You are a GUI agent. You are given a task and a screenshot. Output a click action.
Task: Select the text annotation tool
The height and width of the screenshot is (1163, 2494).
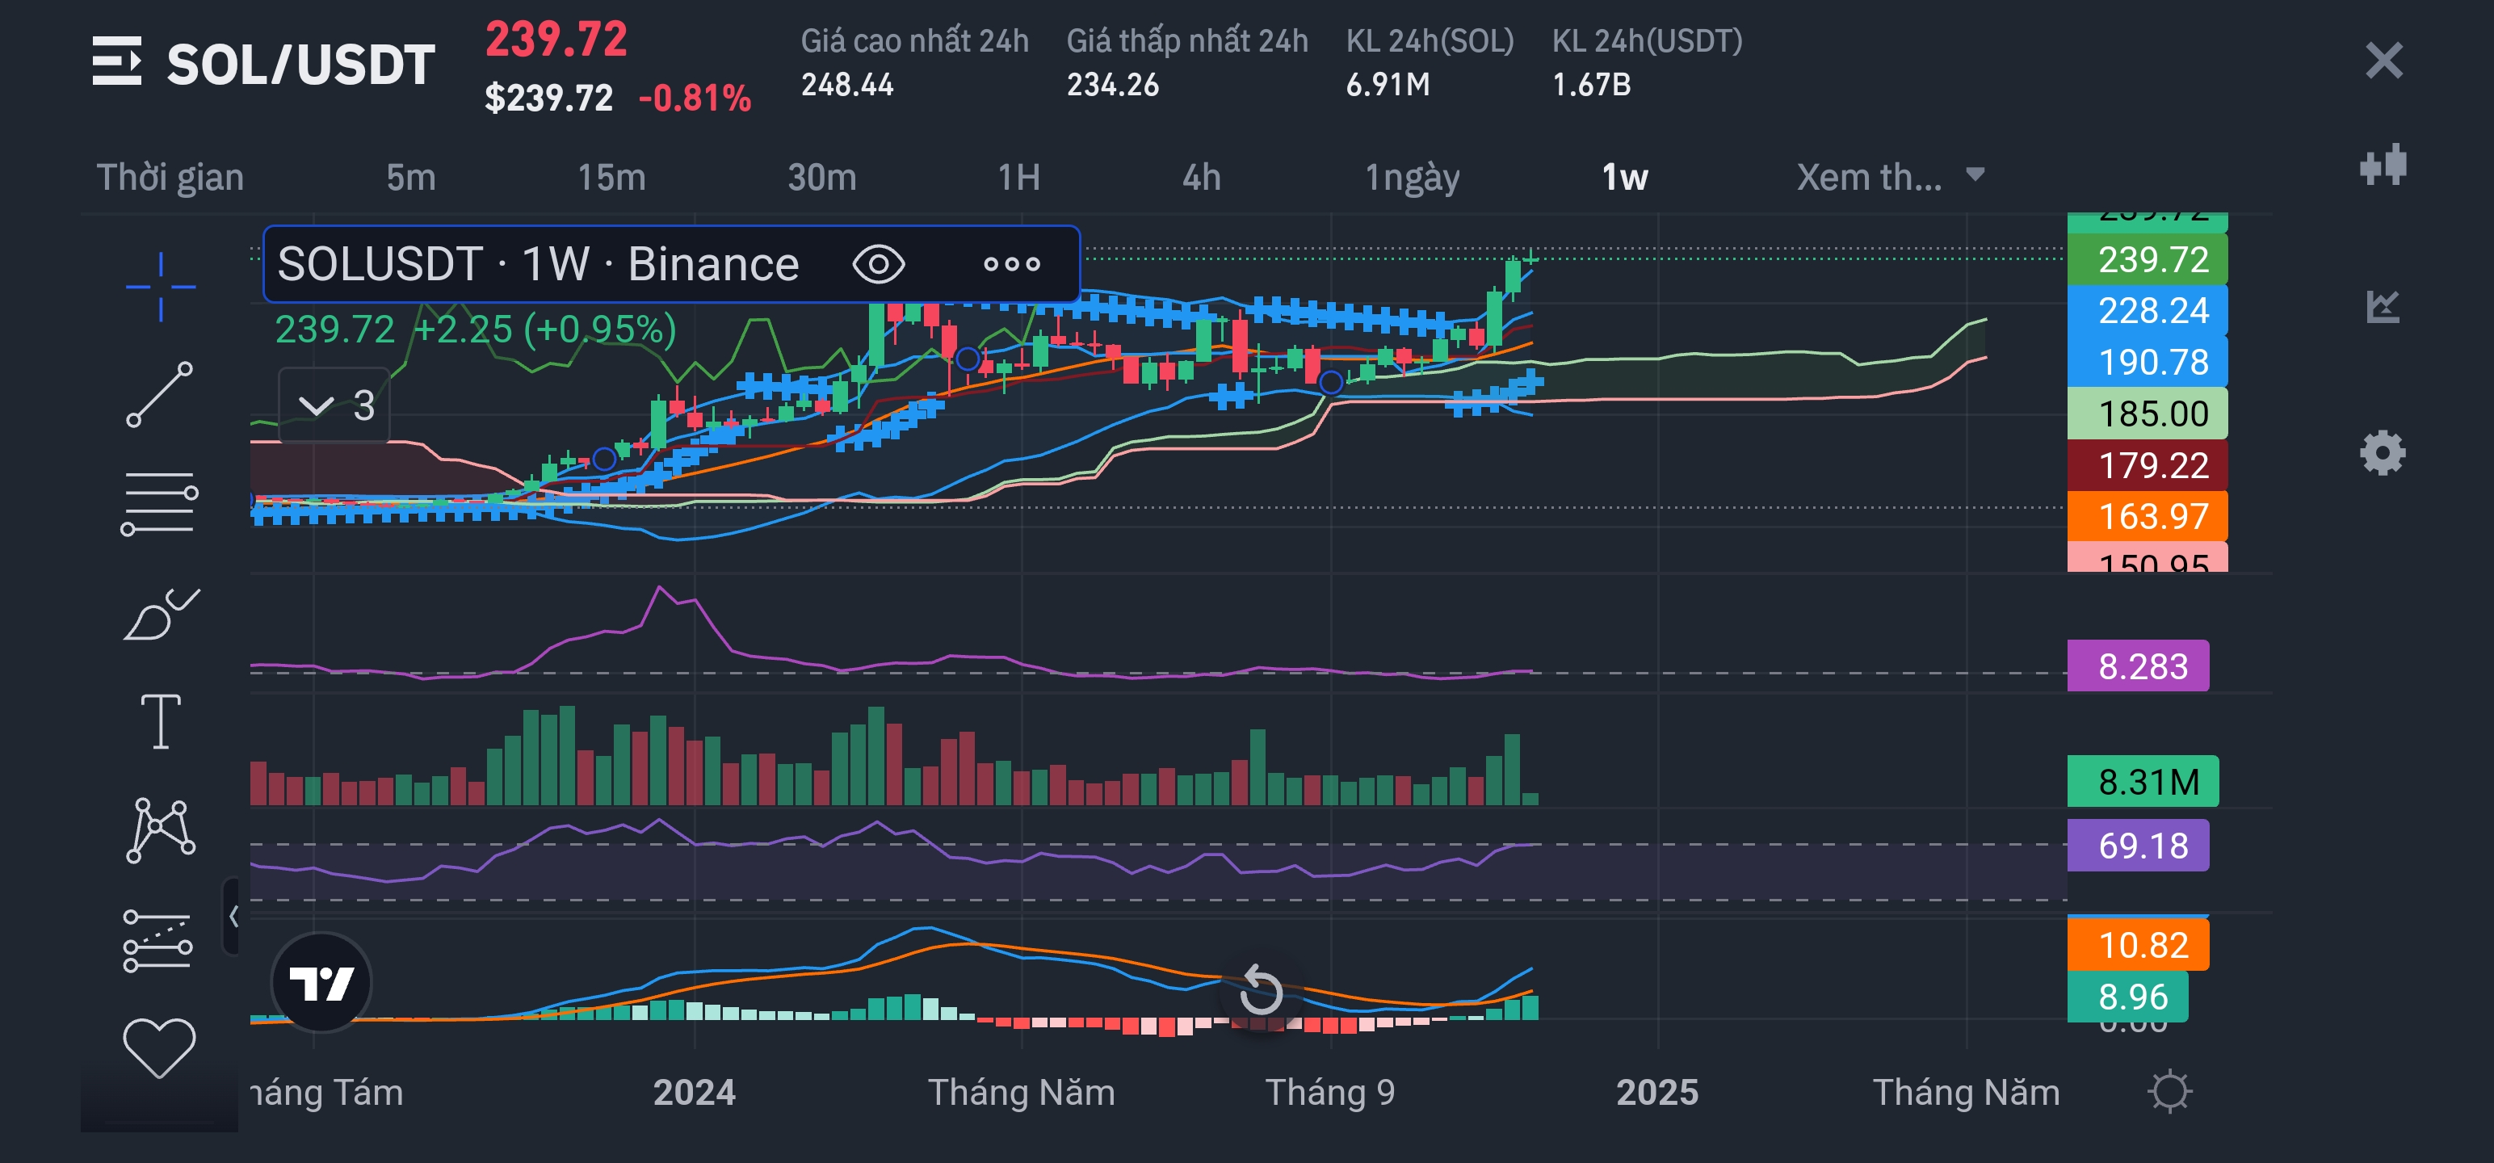tap(160, 721)
